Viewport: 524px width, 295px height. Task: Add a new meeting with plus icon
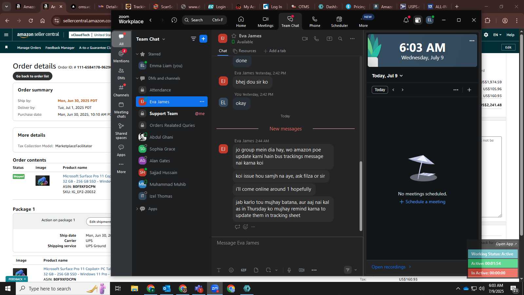469,90
